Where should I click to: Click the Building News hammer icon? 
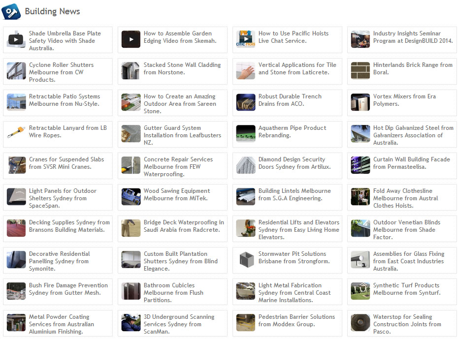click(11, 11)
